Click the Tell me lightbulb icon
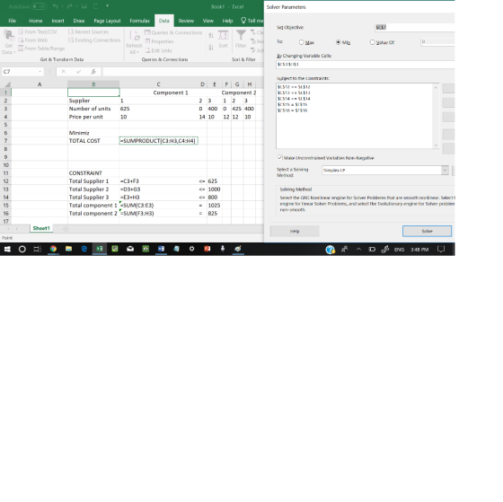503x502 pixels. point(243,21)
